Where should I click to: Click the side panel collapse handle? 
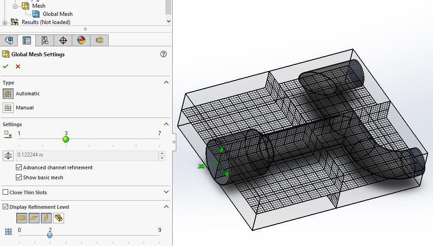[x=174, y=142]
